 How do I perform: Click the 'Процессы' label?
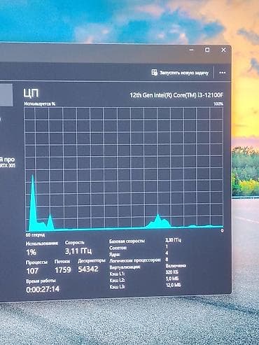pyautogui.click(x=36, y=262)
